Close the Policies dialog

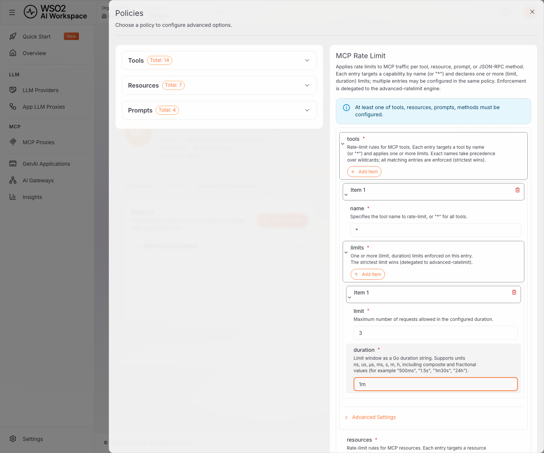[x=532, y=12]
